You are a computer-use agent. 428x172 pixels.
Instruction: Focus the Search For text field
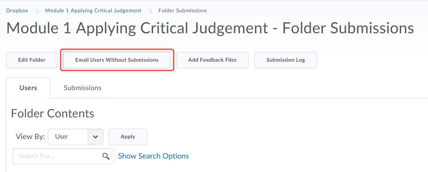pos(58,156)
